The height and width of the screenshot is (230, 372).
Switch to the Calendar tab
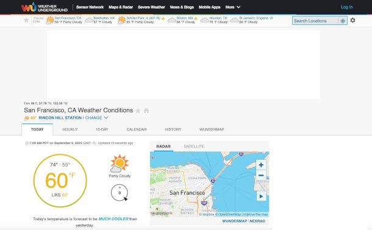pos(137,129)
